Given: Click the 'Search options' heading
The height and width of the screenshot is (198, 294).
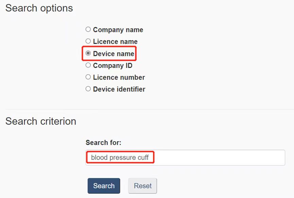Looking at the screenshot, I should pos(39,8).
